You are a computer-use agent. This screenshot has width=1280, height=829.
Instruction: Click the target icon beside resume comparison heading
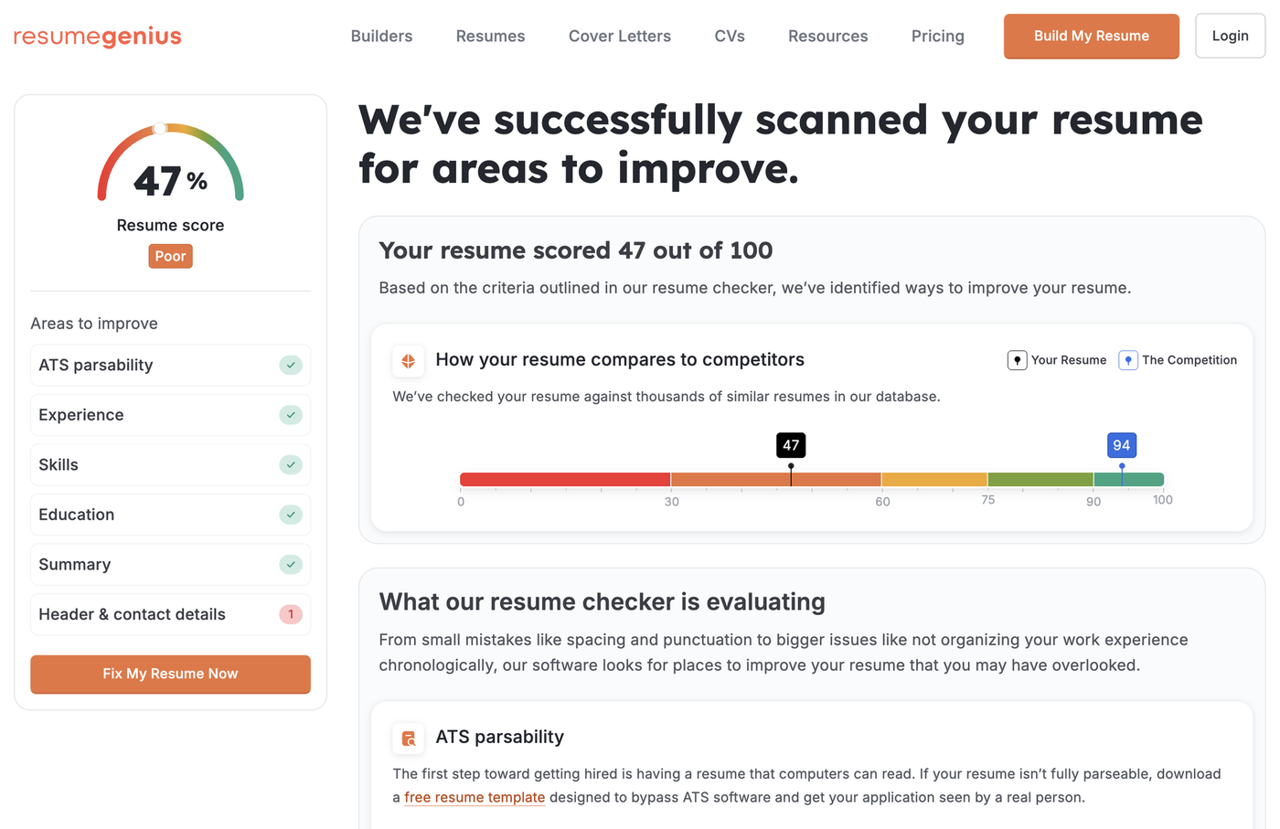tap(409, 360)
